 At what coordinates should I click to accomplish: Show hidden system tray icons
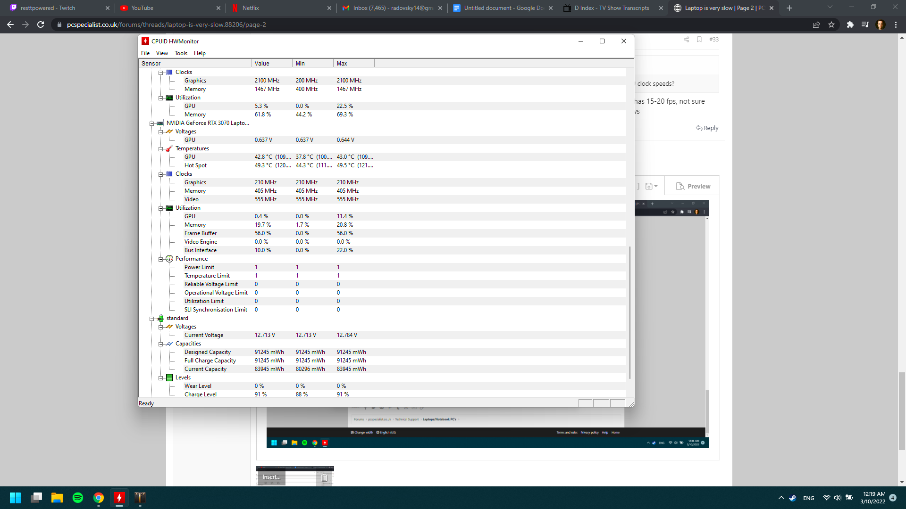781,498
